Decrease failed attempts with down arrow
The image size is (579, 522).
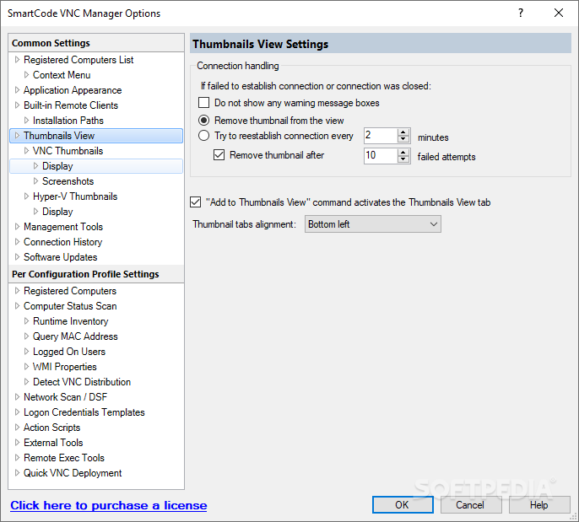403,159
